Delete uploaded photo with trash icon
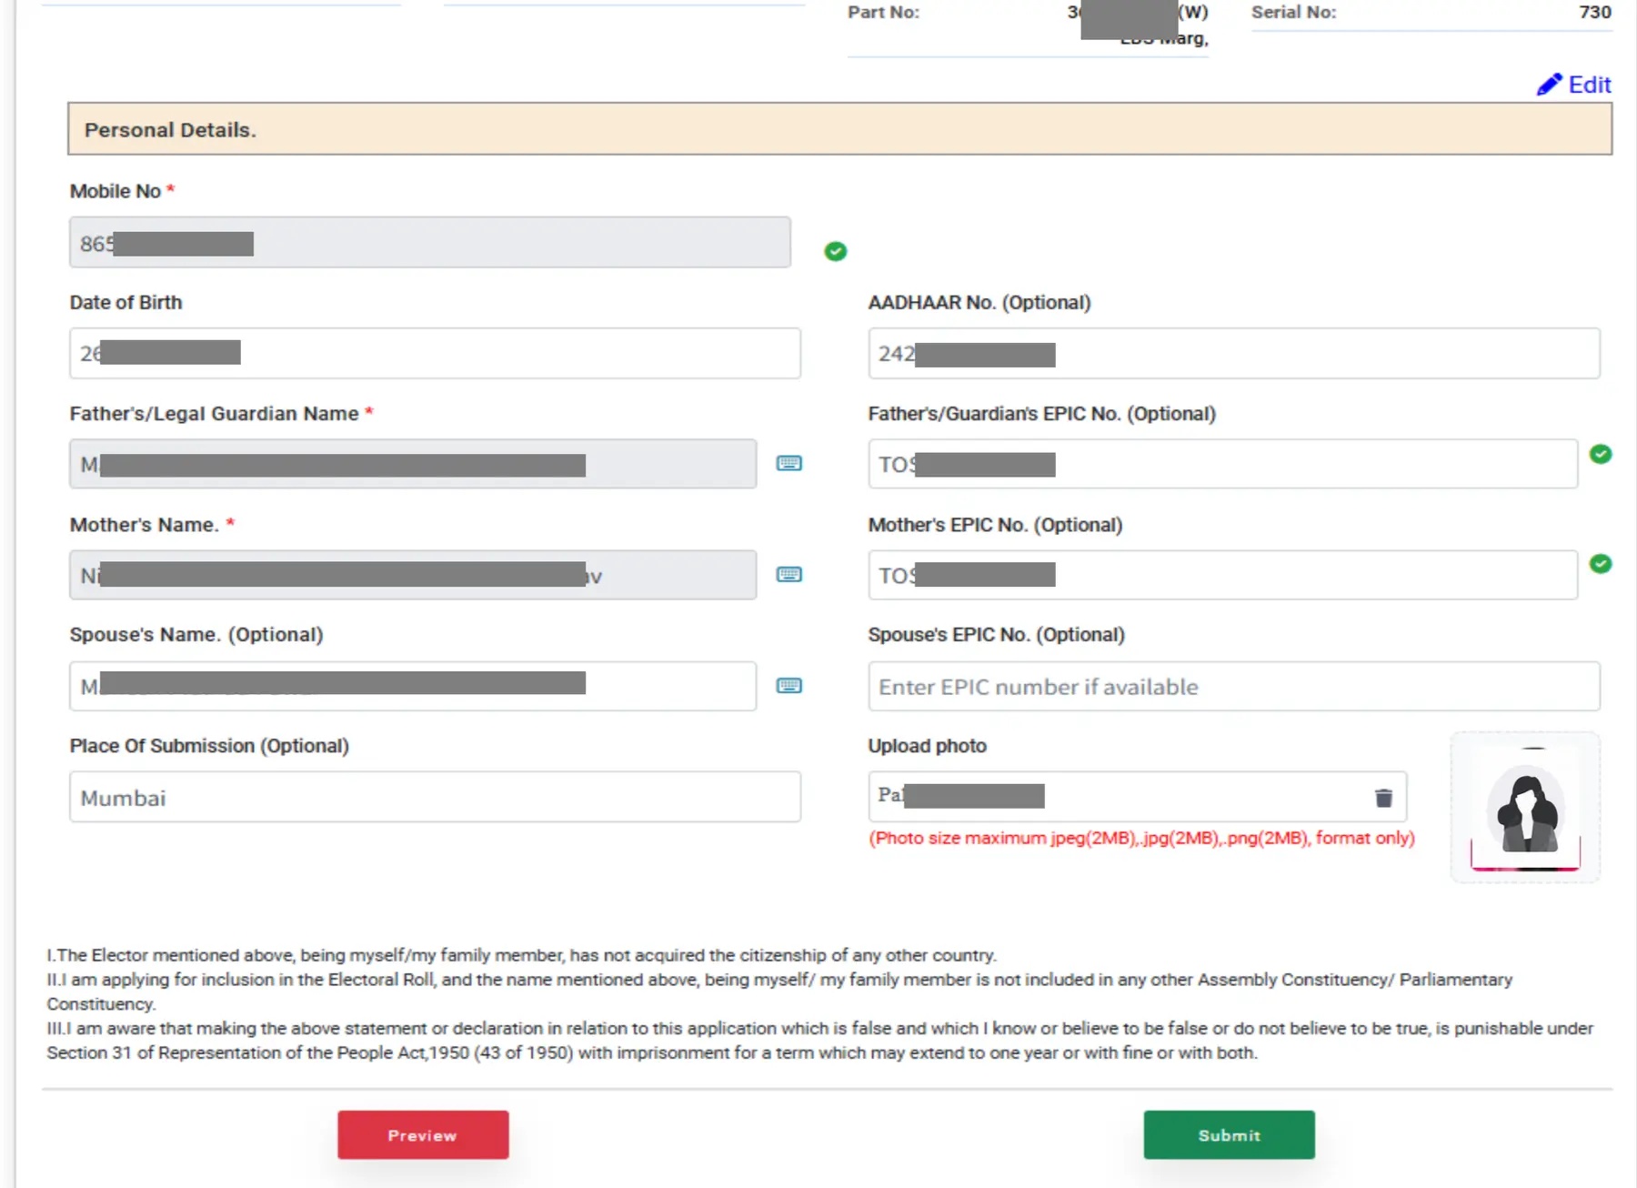 1383,798
